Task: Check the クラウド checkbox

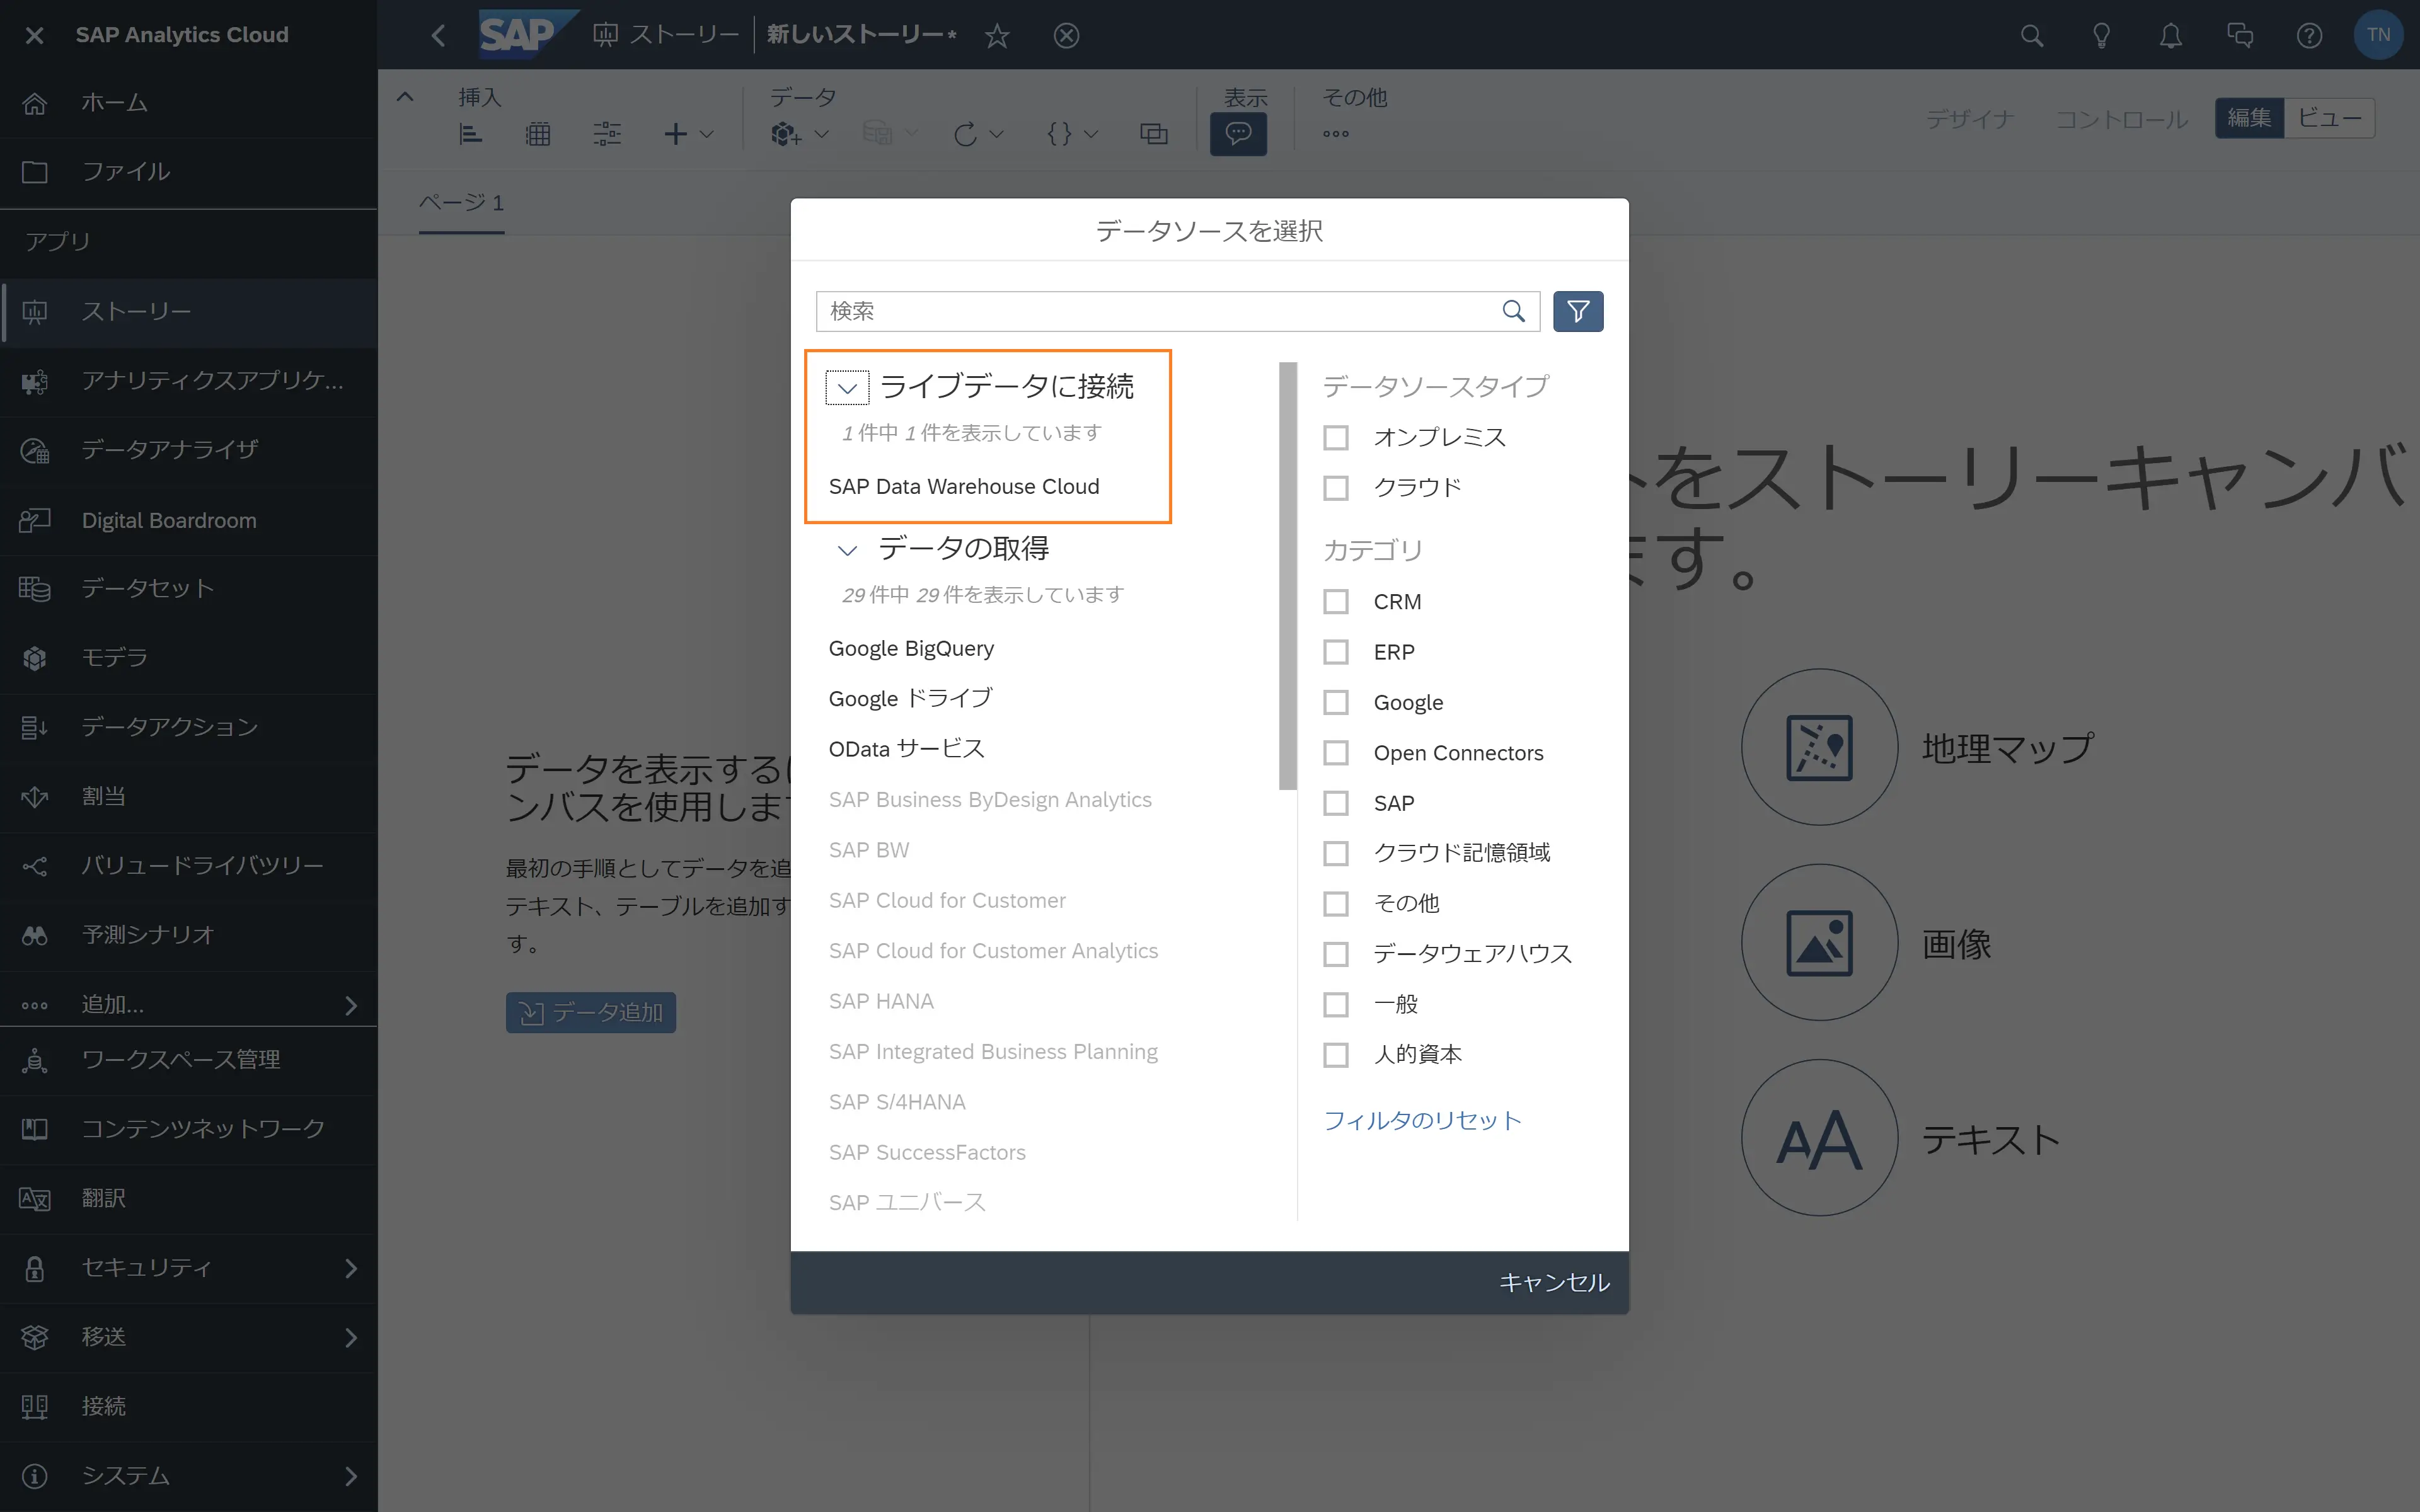Action: [x=1336, y=488]
